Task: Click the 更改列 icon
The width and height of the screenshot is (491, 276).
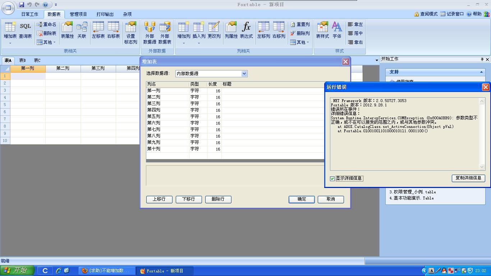Action: pos(214,30)
